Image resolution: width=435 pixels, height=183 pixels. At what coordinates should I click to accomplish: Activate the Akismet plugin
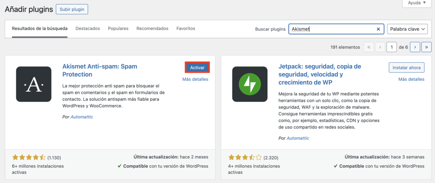click(197, 68)
